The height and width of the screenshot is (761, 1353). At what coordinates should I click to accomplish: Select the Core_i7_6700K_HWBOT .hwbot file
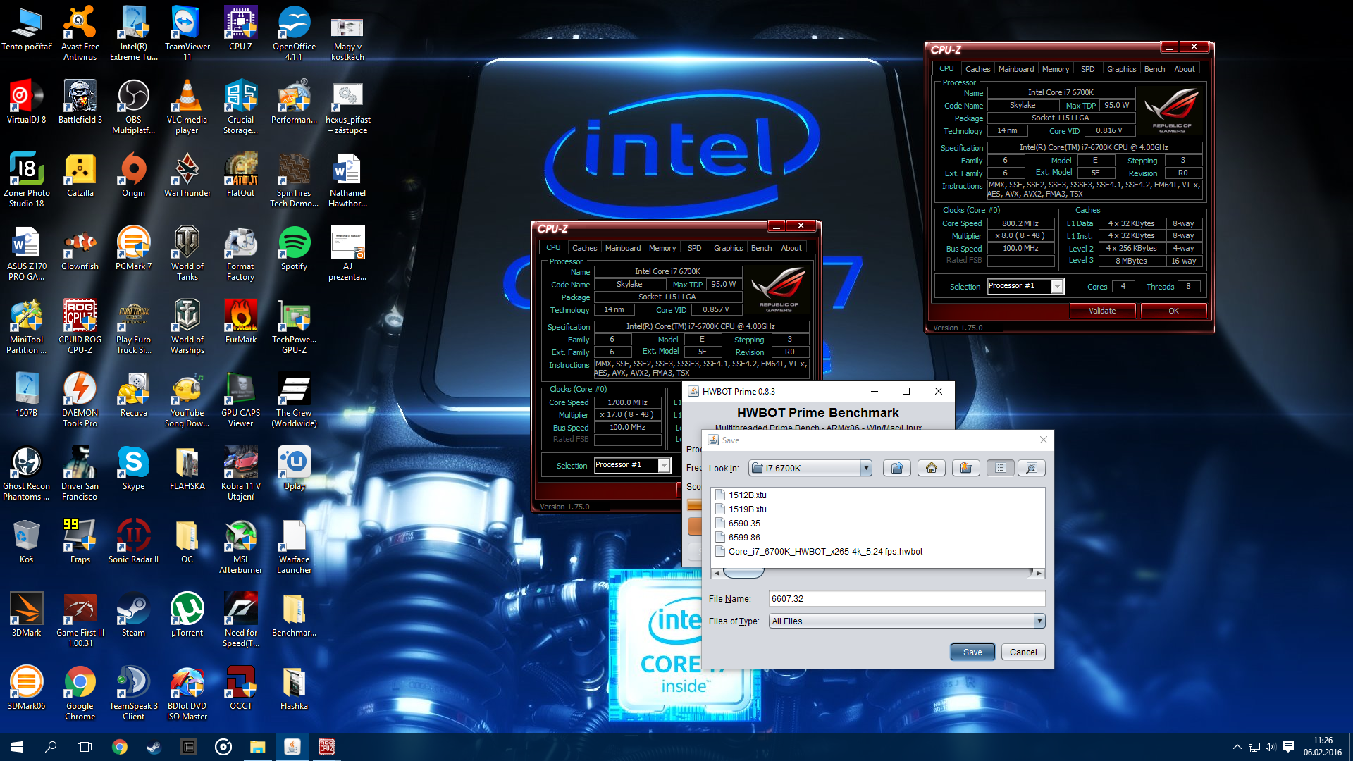(x=819, y=551)
